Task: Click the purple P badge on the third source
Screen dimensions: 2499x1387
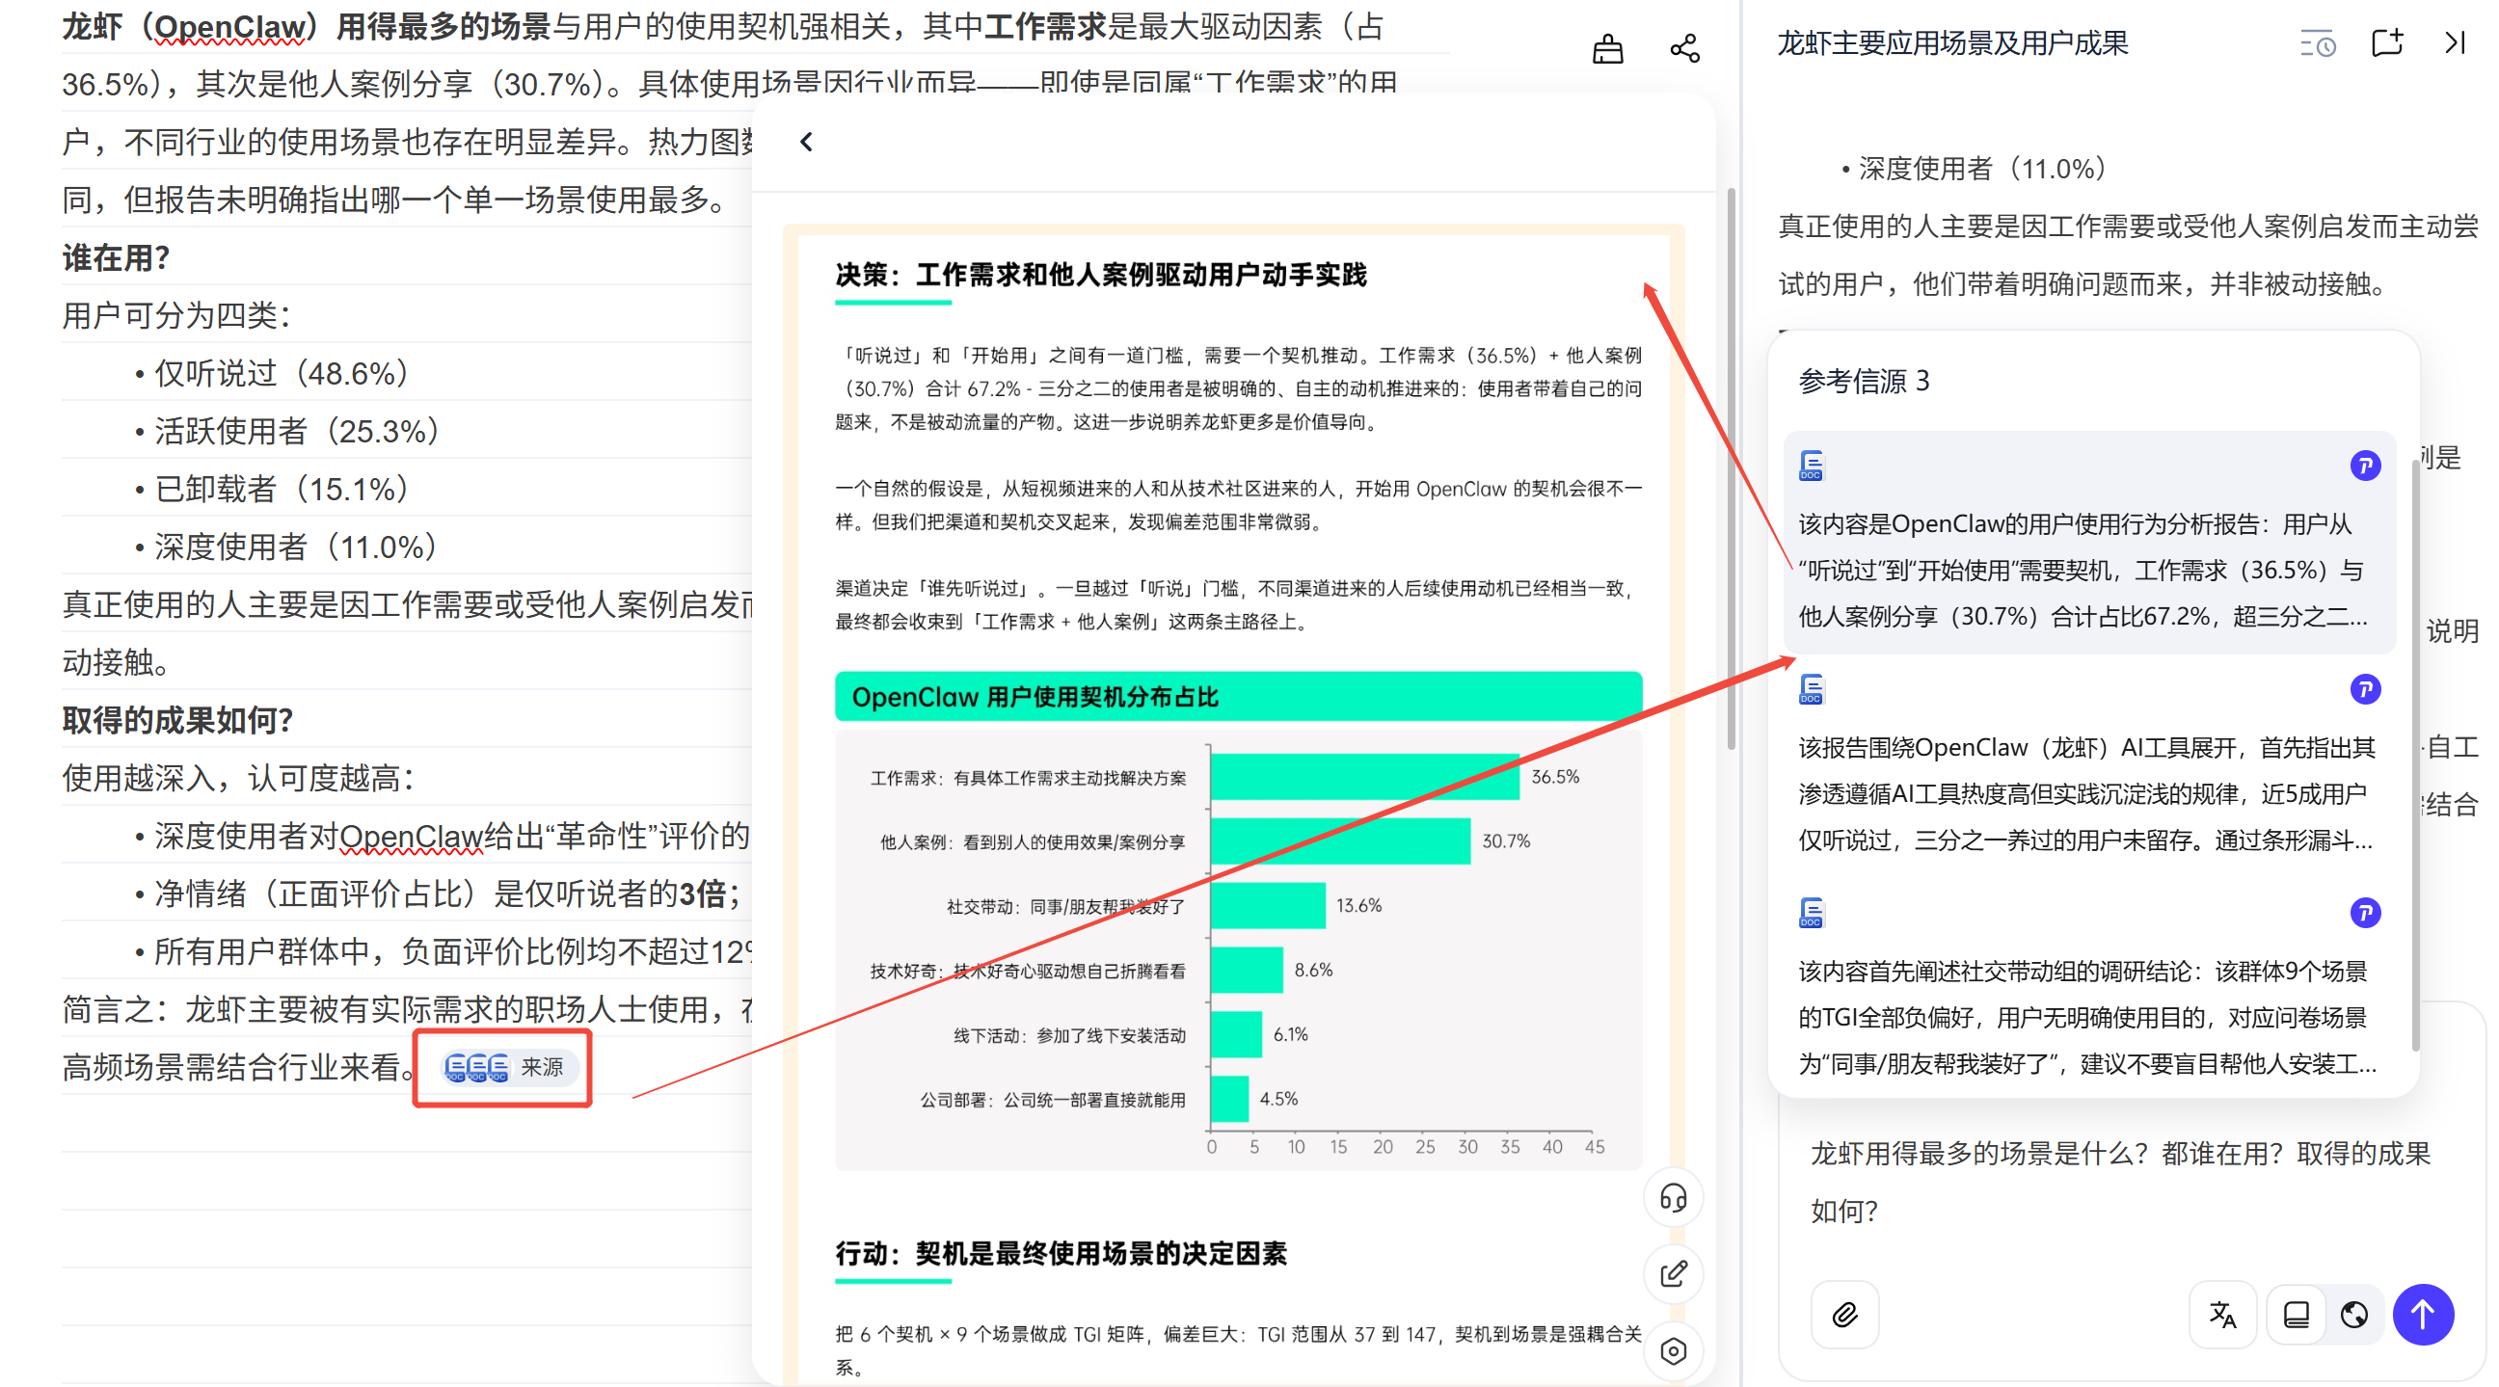Action: [x=2365, y=913]
